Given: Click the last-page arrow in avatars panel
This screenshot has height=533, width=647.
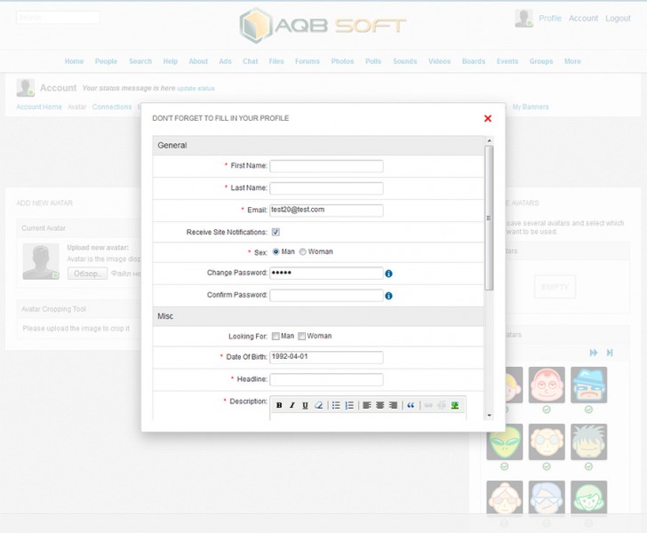Looking at the screenshot, I should (610, 353).
